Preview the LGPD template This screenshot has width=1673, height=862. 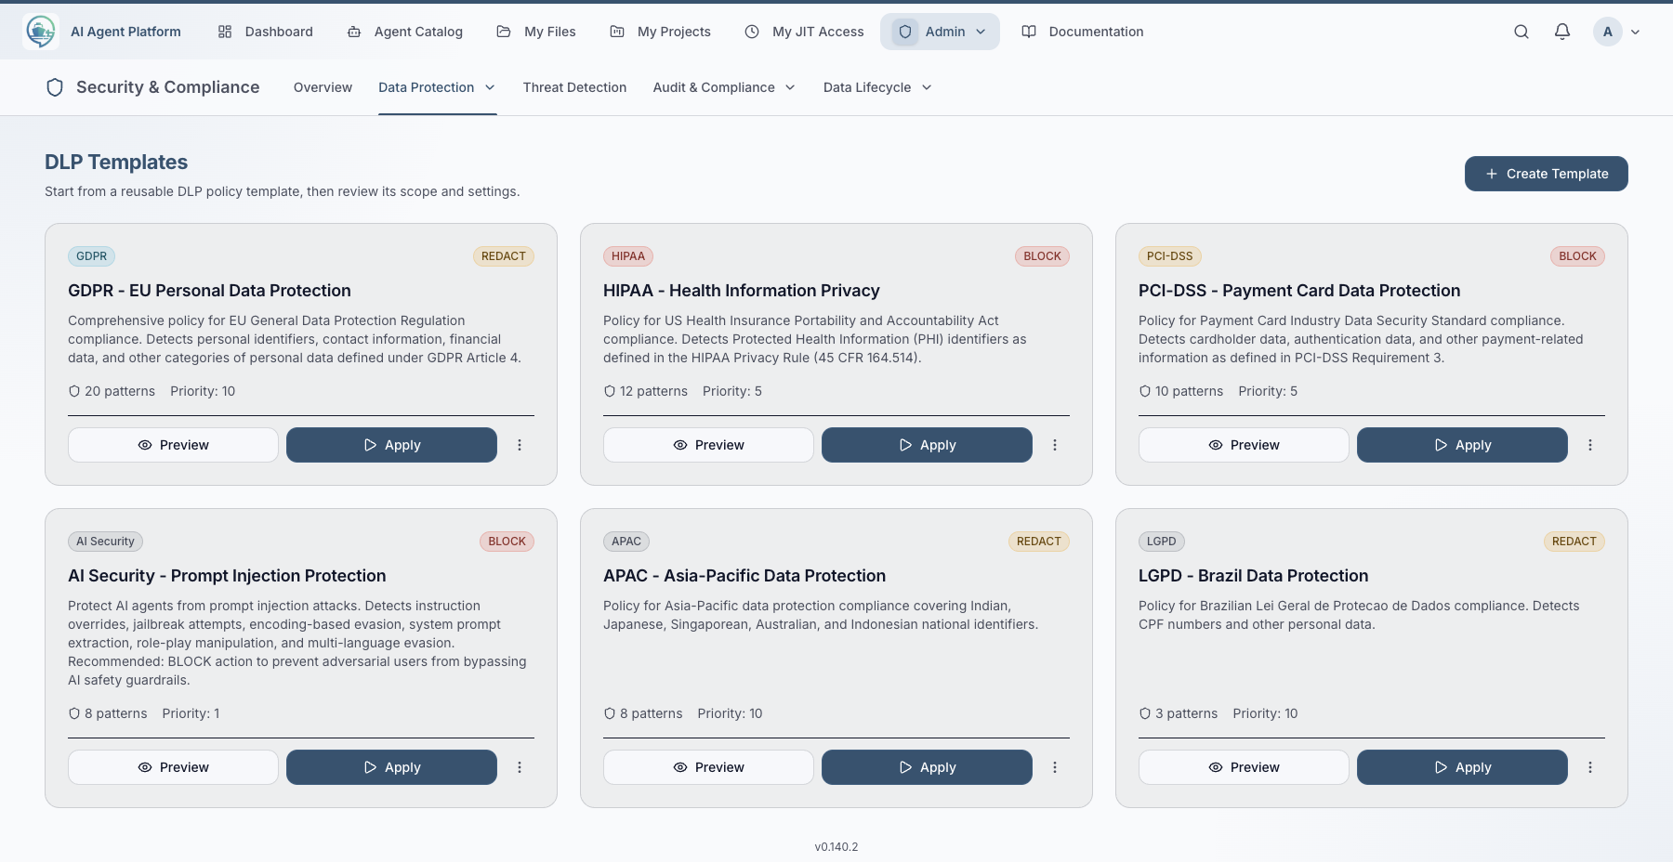click(x=1244, y=767)
